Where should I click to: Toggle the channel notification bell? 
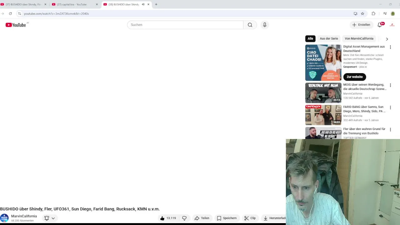(47, 218)
